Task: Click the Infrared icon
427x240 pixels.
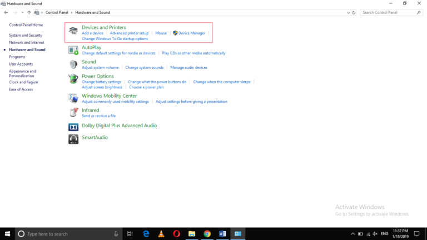Action: tap(73, 113)
